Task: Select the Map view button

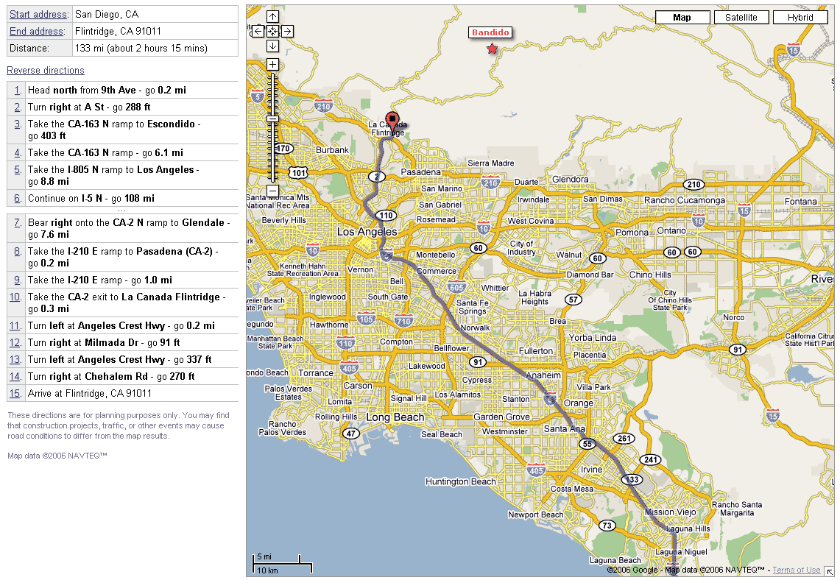Action: [x=682, y=18]
